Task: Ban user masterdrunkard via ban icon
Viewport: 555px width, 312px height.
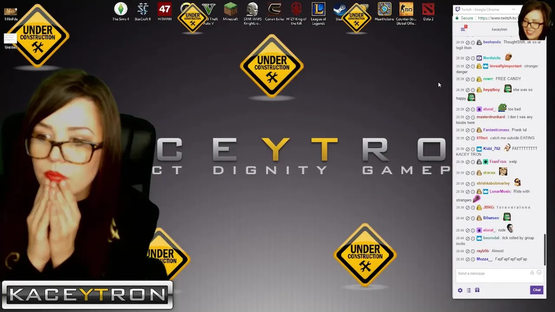Action: tap(468, 117)
